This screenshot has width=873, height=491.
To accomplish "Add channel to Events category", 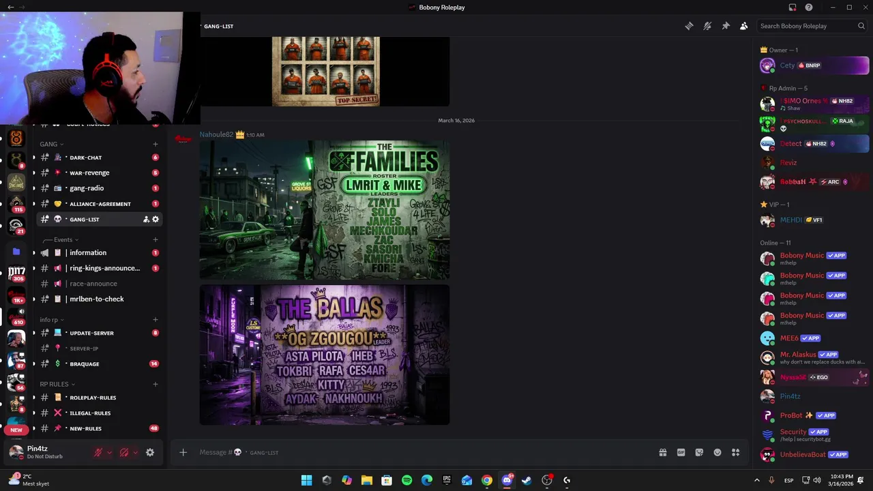I will (156, 239).
